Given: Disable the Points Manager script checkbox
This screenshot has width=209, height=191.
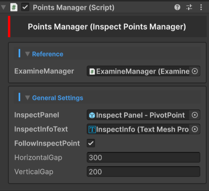Looking at the screenshot, I should tap(25, 7).
